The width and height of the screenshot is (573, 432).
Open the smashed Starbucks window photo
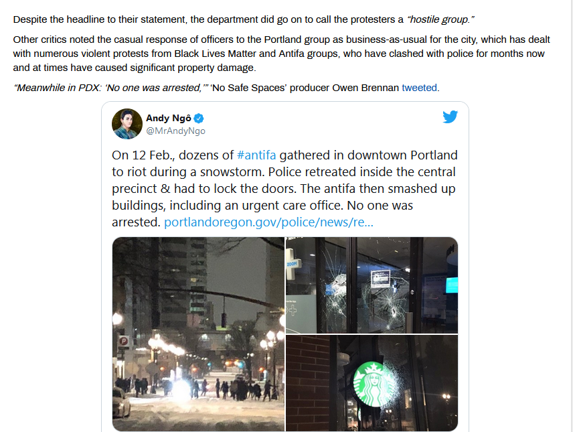point(372,383)
